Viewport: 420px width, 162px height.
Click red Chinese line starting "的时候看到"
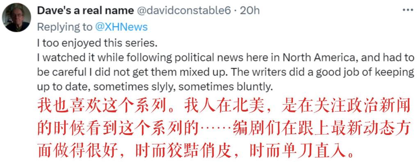224,130
